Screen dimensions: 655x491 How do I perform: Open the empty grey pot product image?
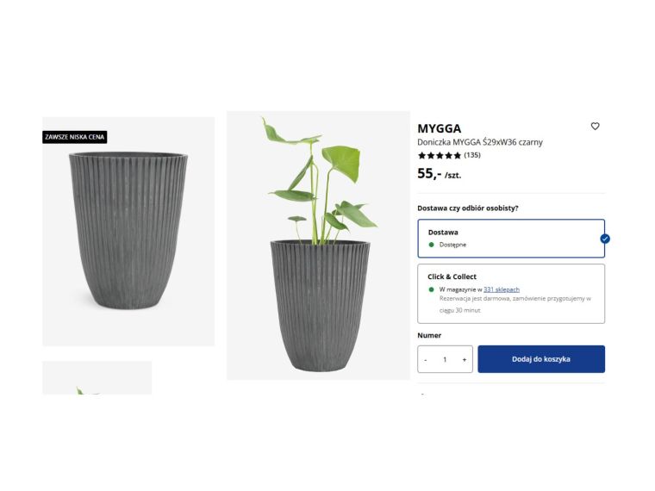point(128,231)
